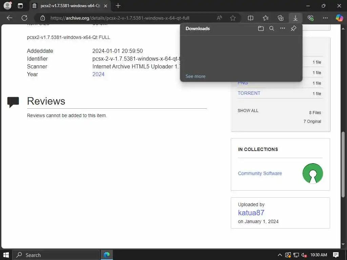Click SHOW ALL download options
Viewport: 347px width, 260px height.
coord(248,111)
